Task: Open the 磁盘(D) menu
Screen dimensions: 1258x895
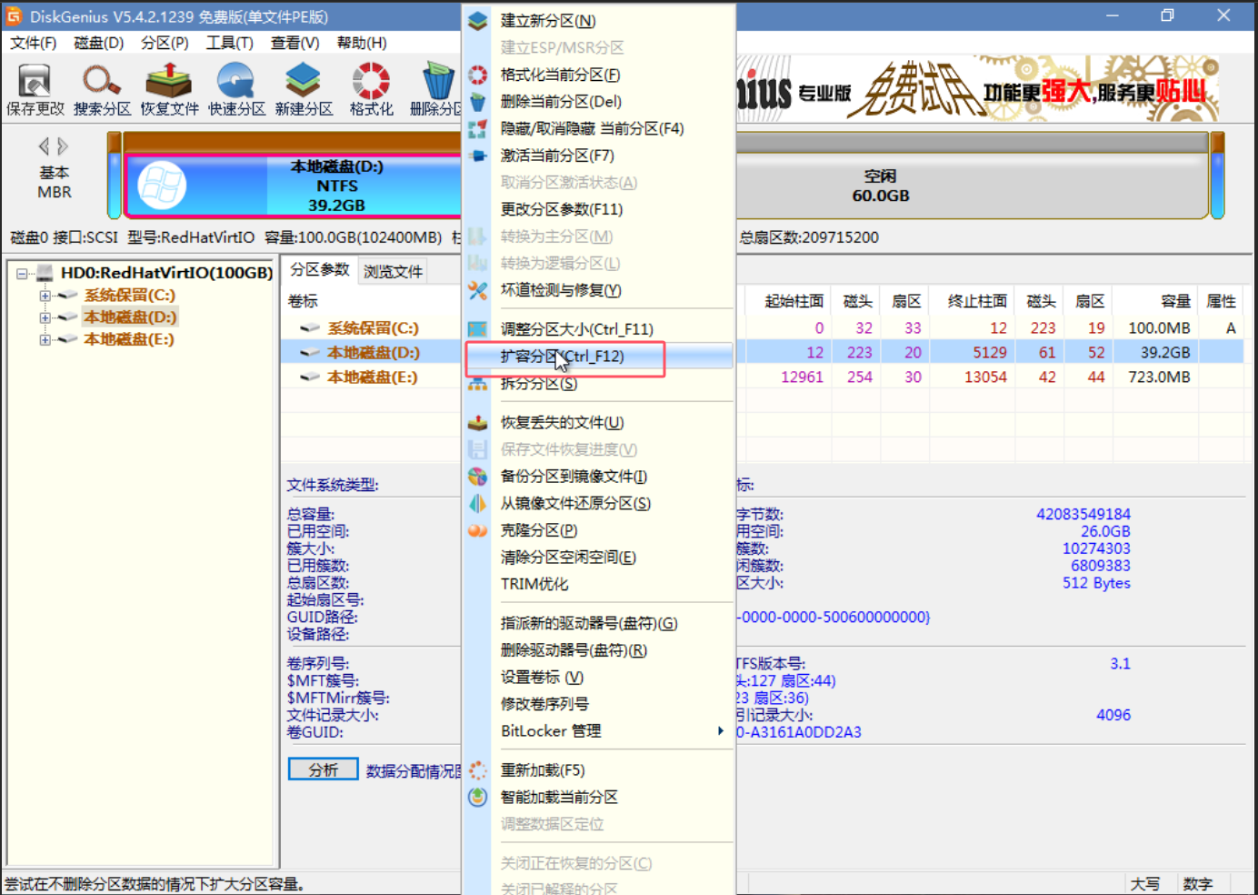Action: 98,43
